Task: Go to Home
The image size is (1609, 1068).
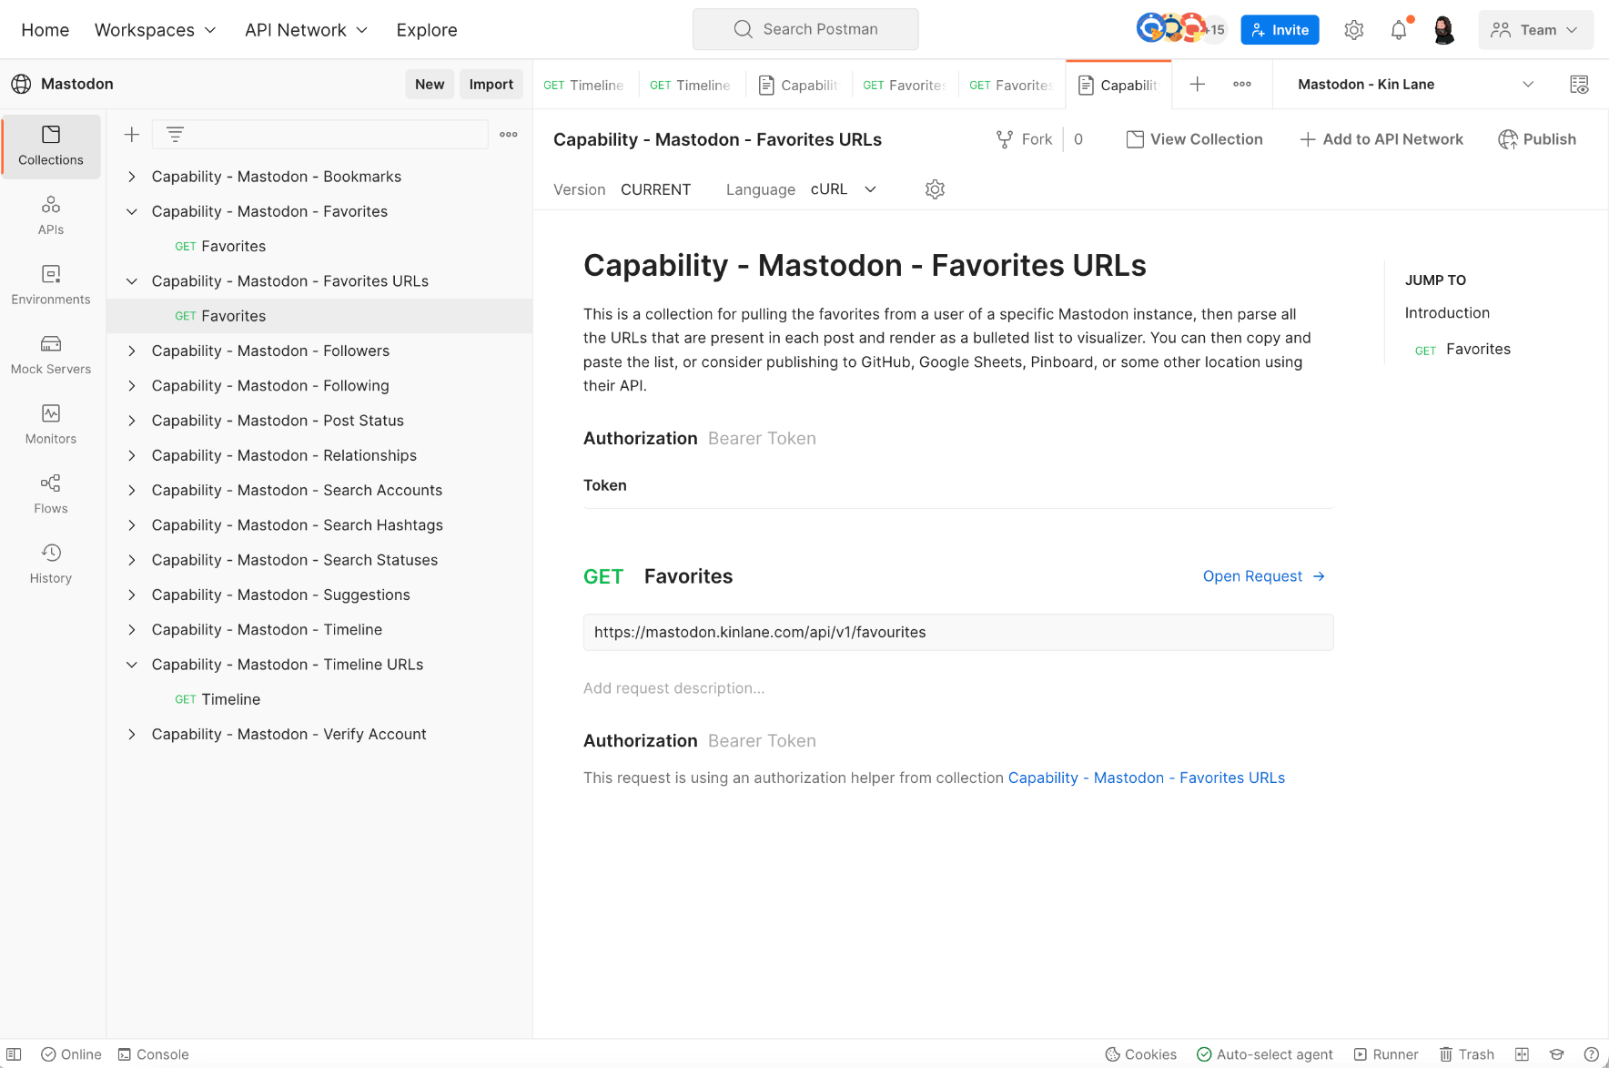Action: tap(46, 30)
